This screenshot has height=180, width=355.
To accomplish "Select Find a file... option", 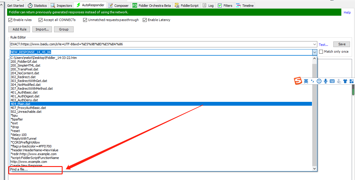I will (161, 169).
